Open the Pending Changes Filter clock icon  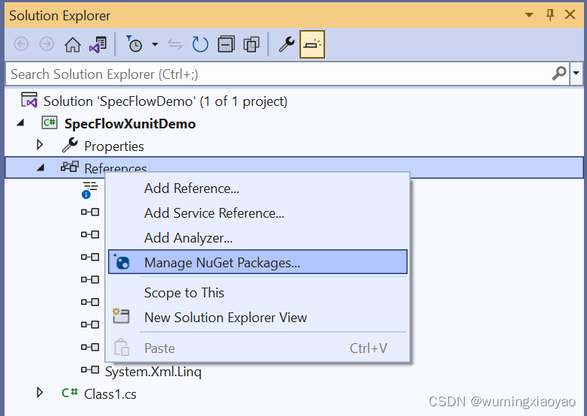tap(134, 44)
